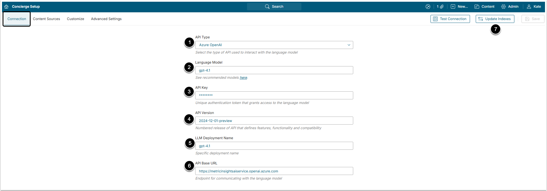The width and height of the screenshot is (547, 191).
Task: Open the New menu plus icon
Action: coord(453,7)
